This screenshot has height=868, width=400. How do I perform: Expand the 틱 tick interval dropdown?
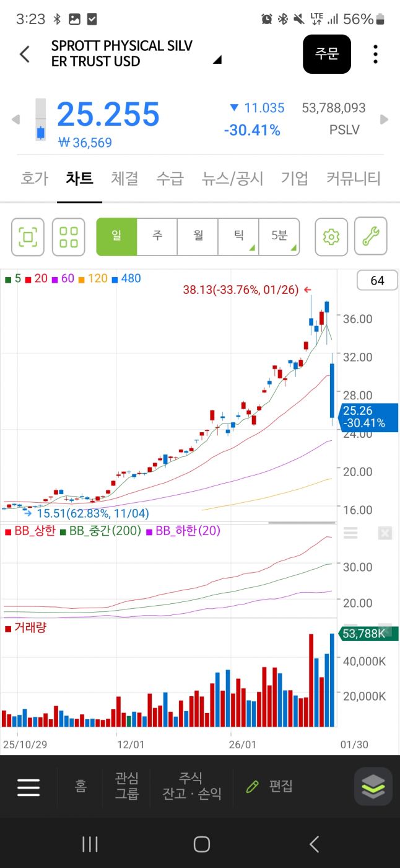(238, 236)
